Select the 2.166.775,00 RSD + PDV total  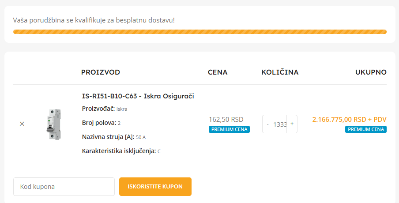pyautogui.click(x=350, y=119)
